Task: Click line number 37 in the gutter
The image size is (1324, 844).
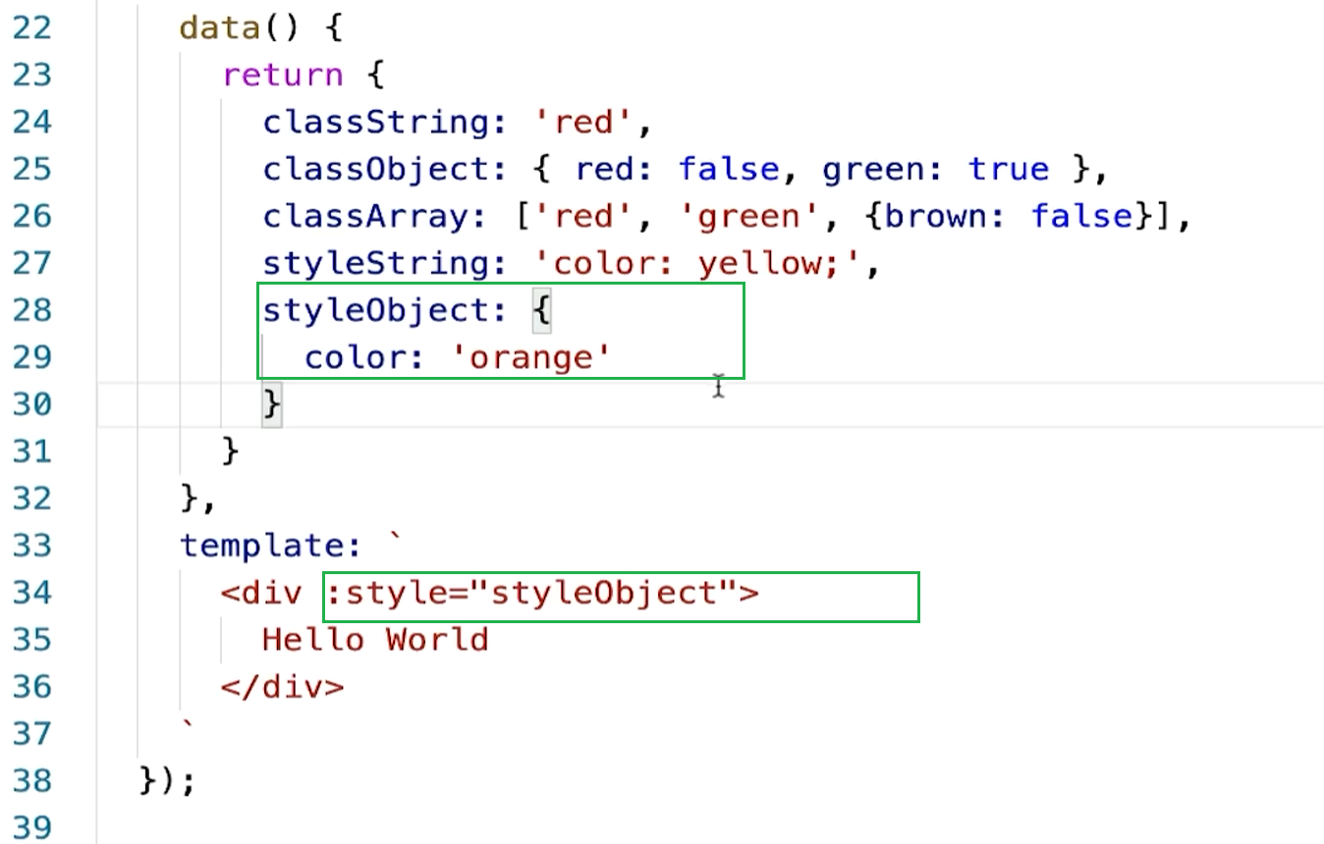Action: (x=31, y=734)
